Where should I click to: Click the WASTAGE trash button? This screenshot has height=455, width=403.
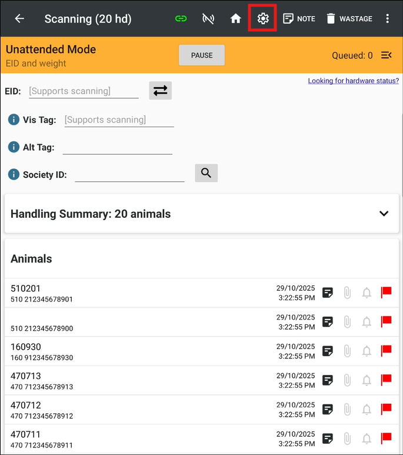click(x=349, y=18)
